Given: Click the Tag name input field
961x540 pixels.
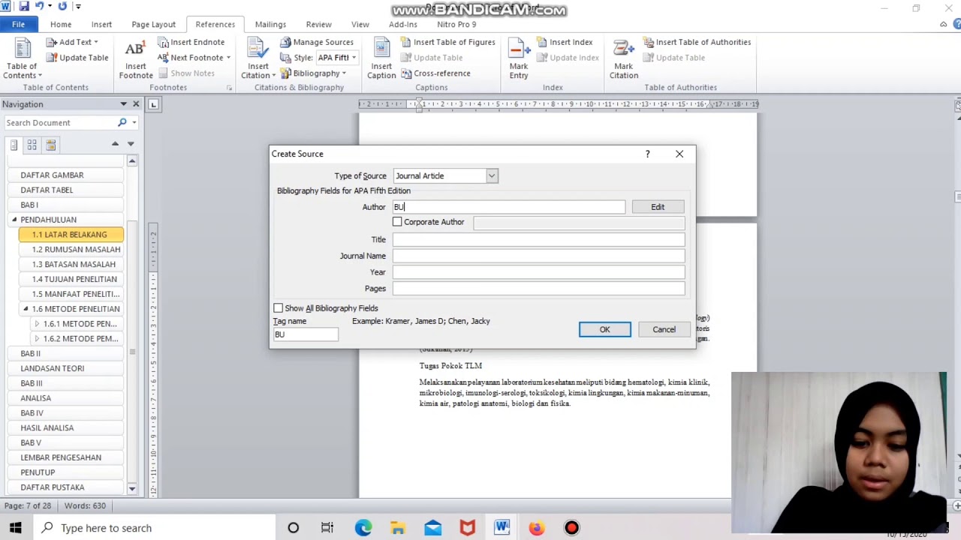Looking at the screenshot, I should [x=306, y=334].
